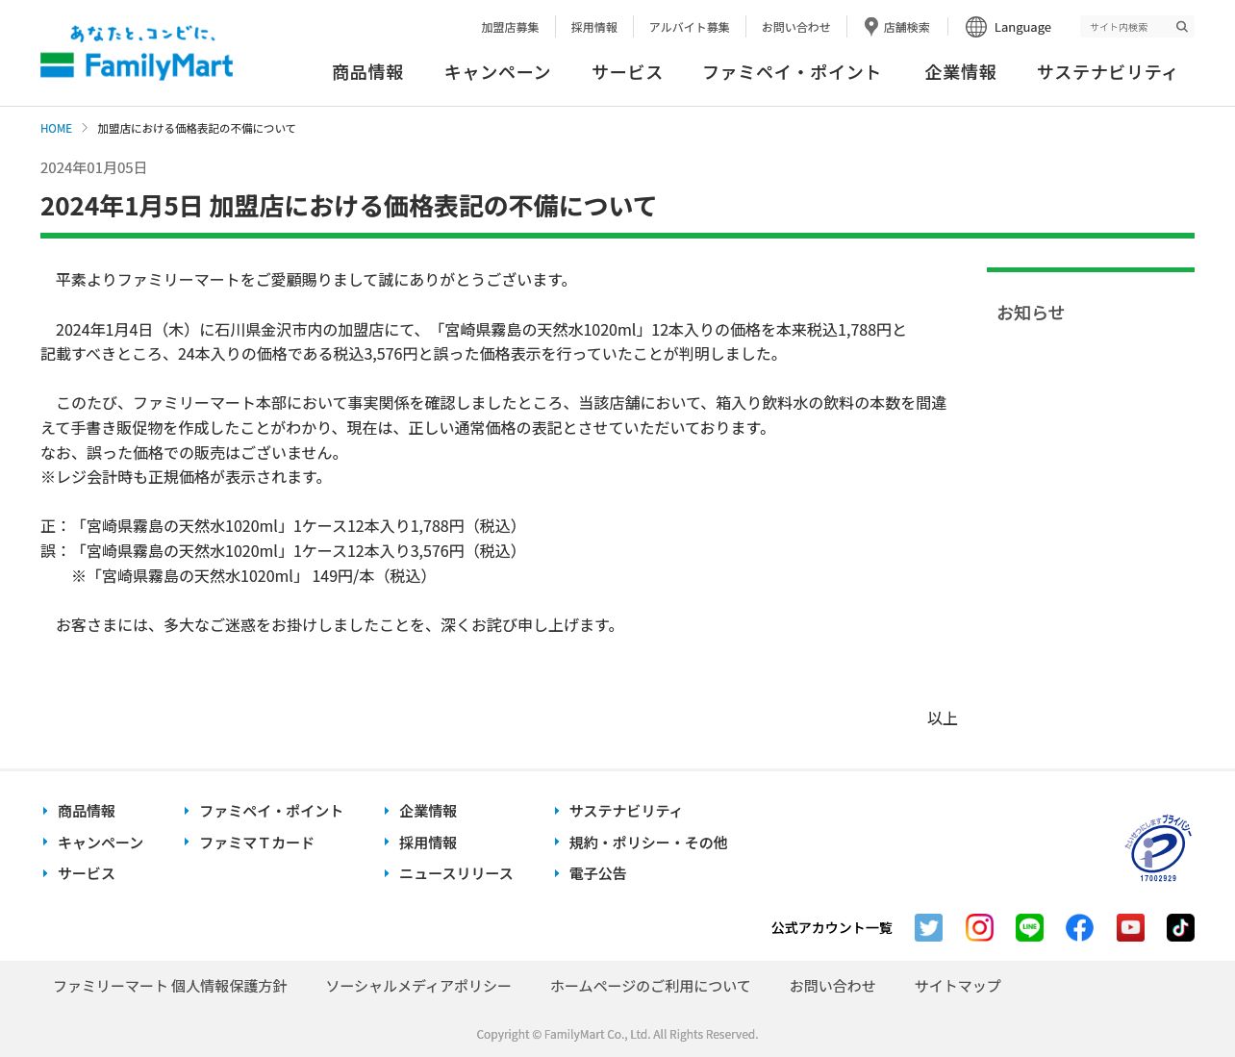1235x1057 pixels.
Task: Click the 規約・ポリシー・その他 link
Action: tap(647, 843)
